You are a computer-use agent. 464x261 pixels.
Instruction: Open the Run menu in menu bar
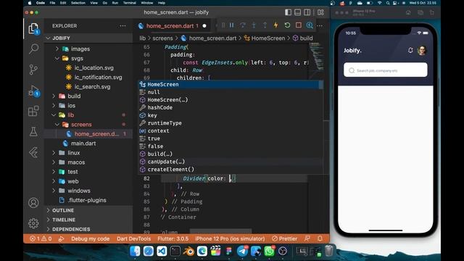pyautogui.click(x=115, y=3)
